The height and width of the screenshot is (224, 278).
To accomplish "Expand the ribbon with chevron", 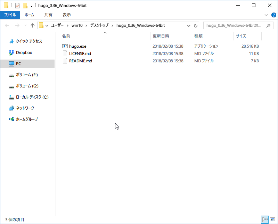I will click(266, 15).
